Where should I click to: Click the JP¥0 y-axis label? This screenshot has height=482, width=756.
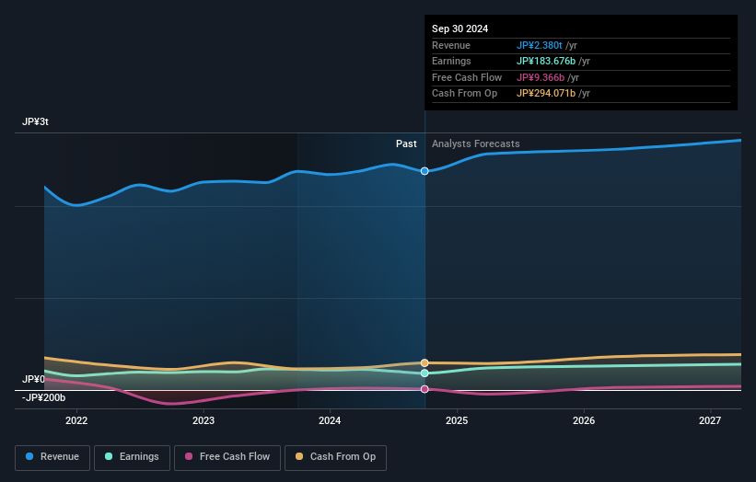point(33,379)
